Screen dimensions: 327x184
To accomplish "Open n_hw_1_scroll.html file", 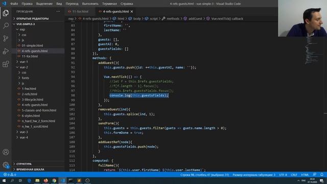I will point(35,126).
